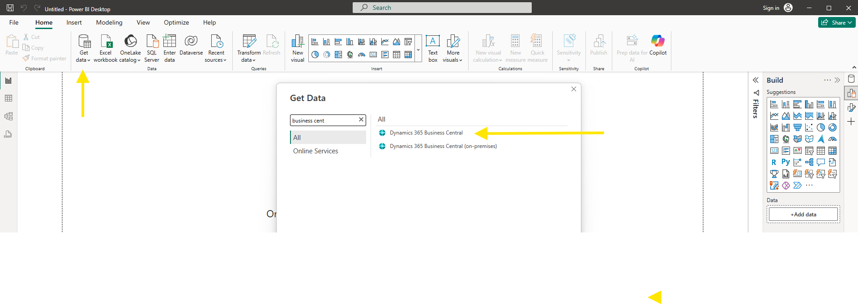The height and width of the screenshot is (304, 858).
Task: Switch to Table view in left sidebar
Action: coord(9,98)
